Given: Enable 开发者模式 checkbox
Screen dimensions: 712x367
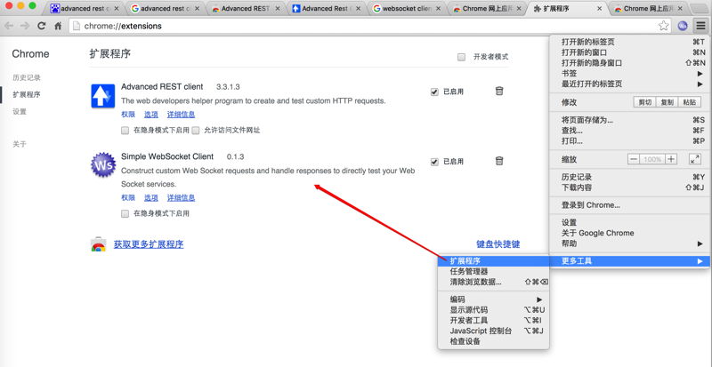Looking at the screenshot, I should point(461,57).
